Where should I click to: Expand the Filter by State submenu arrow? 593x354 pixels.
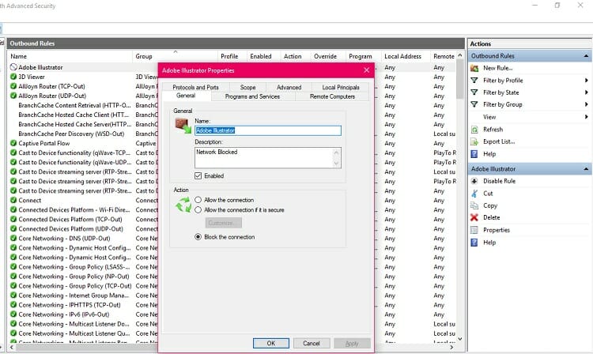coord(586,92)
